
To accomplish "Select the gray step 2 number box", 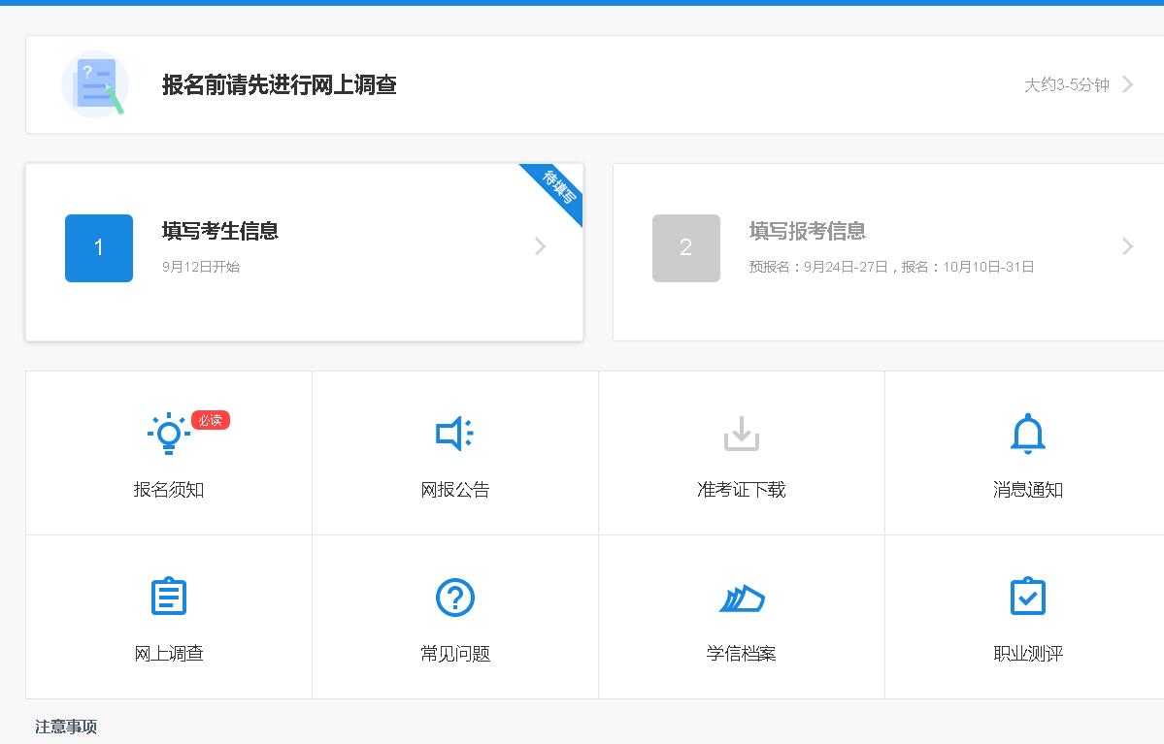I will point(686,248).
